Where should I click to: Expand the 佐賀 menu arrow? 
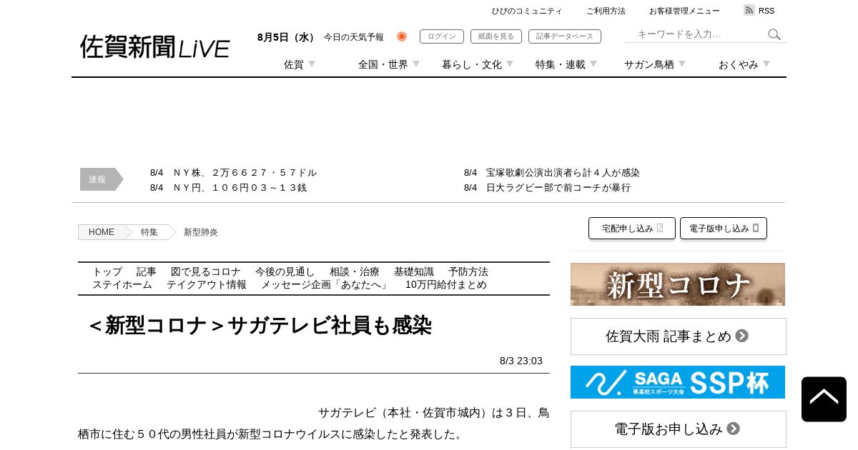coord(312,64)
